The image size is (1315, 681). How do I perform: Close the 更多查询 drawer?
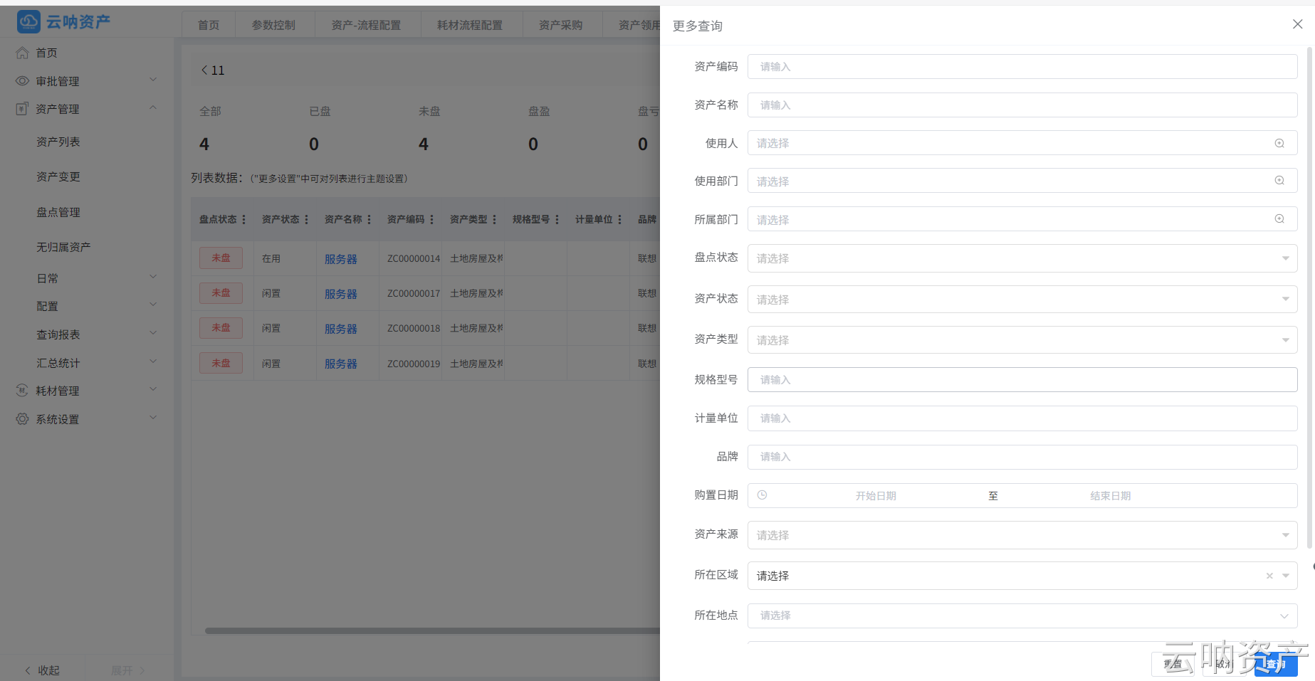[x=1298, y=24]
